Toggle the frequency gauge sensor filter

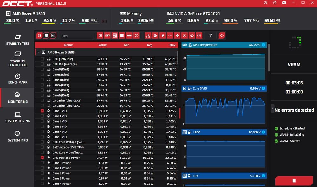184,35
